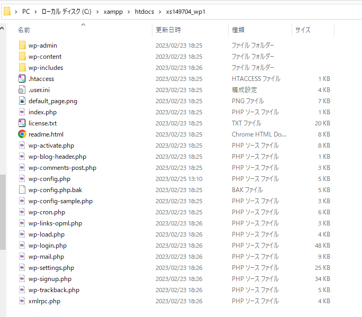Select the .user.ini settings file icon

click(x=22, y=90)
